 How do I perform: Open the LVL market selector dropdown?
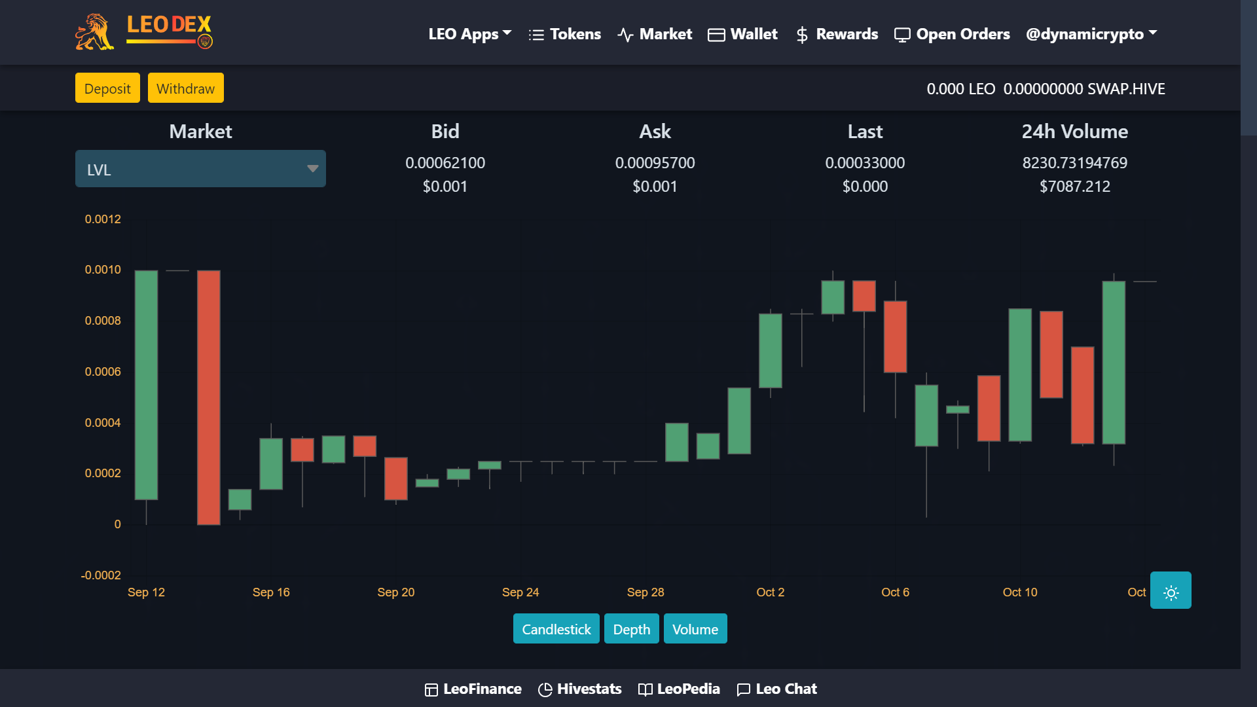(200, 169)
